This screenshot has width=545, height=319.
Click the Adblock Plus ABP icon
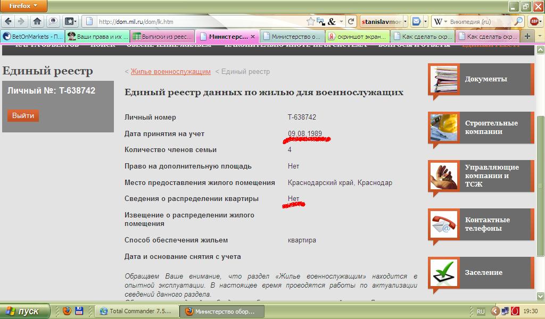pos(534,22)
